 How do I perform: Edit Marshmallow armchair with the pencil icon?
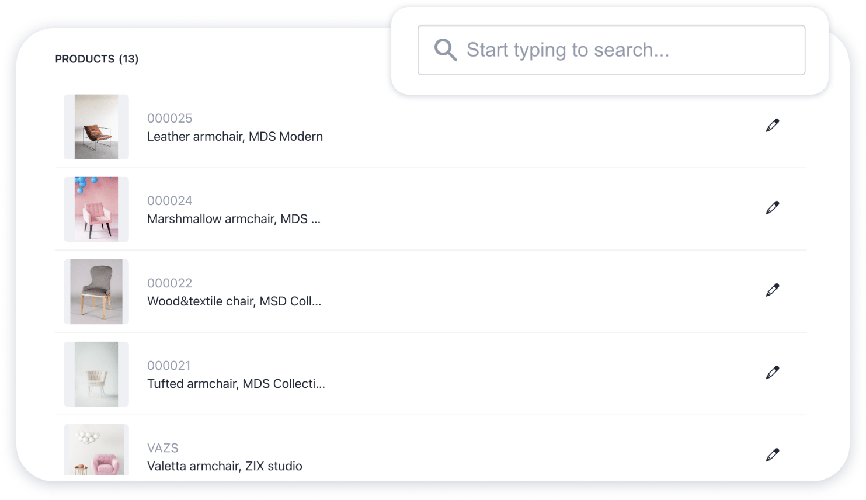pos(773,208)
